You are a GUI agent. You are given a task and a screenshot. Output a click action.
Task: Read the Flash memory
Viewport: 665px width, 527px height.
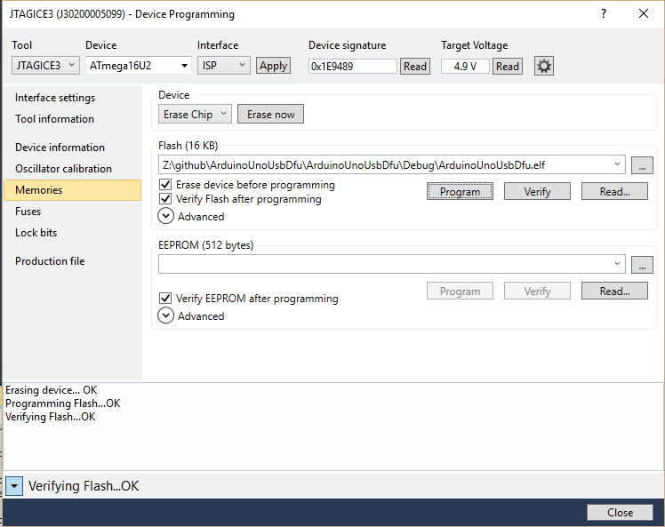[614, 192]
